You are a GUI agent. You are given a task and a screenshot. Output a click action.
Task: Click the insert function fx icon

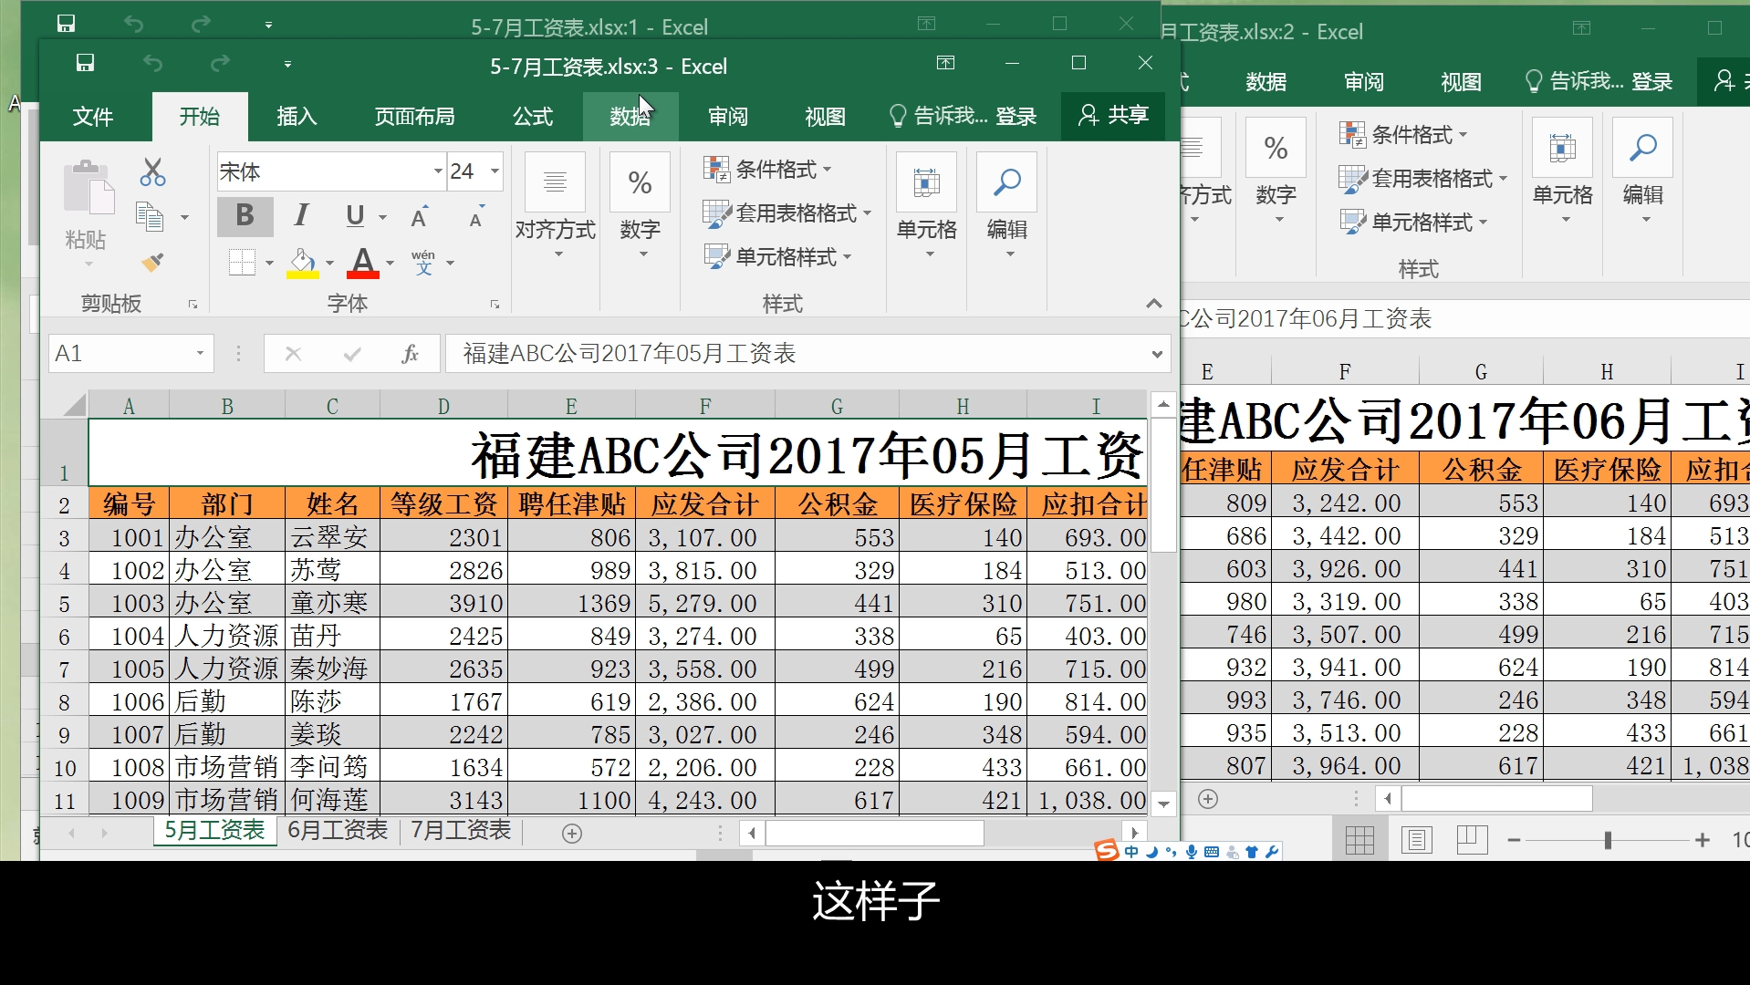tap(410, 354)
